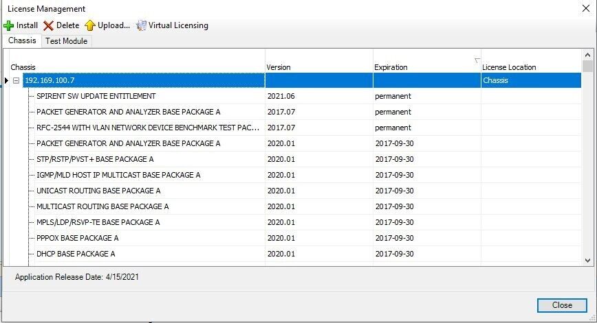Select the Chassis tab
597x323 pixels.
(x=22, y=41)
